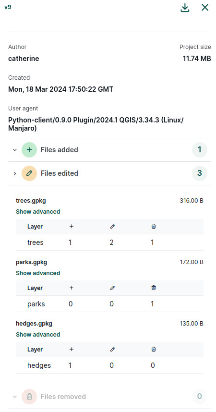Show advanced details for parks.gpkg
Image resolution: width=216 pixels, height=412 pixels.
click(38, 273)
